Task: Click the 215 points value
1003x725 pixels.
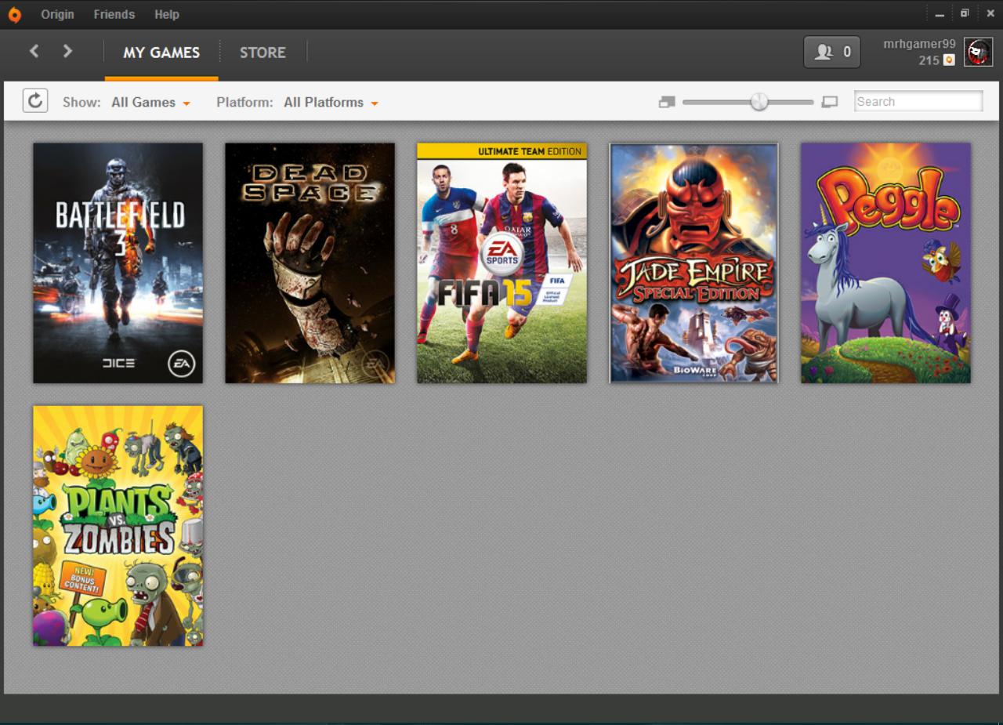Action: click(929, 60)
